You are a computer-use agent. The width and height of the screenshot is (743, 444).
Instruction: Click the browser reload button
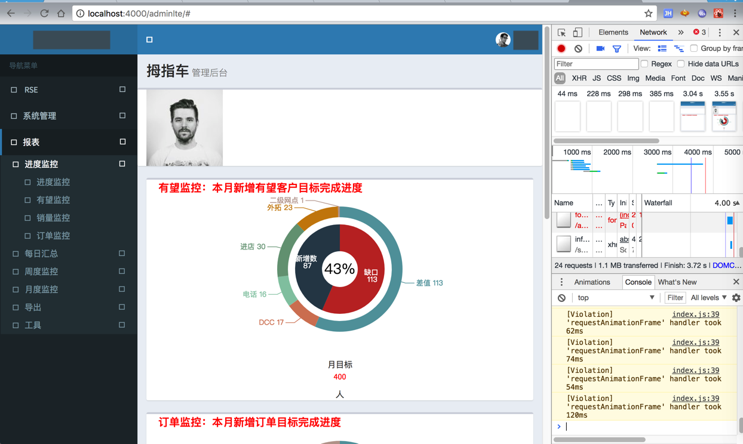point(44,13)
